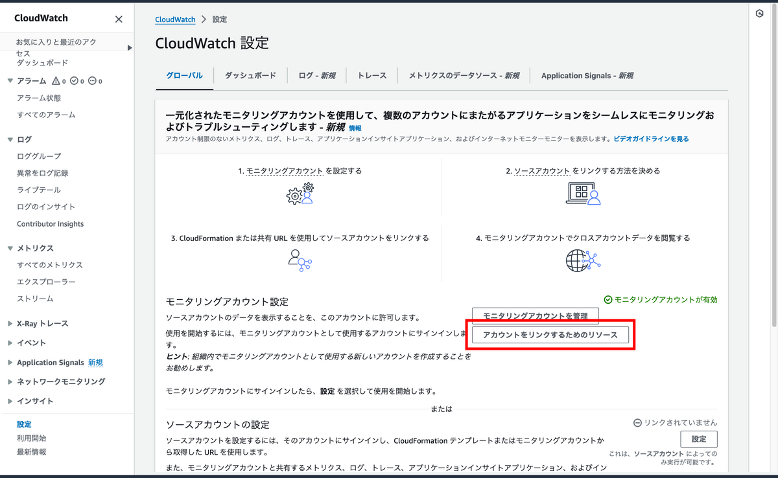778x478 pixels.
Task: Click the source account 設定 button
Action: coord(699,438)
